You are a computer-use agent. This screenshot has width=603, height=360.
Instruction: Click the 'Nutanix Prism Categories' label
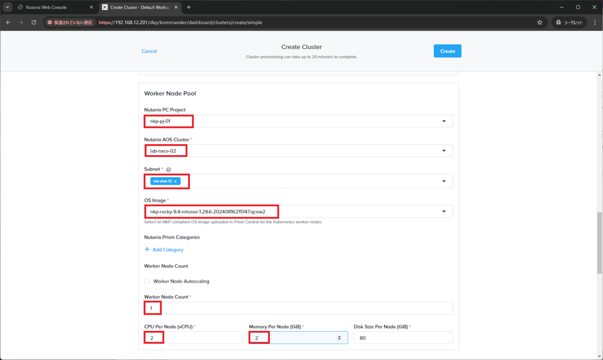point(172,237)
